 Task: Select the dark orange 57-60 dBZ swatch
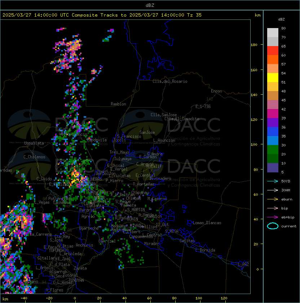[x=273, y=59]
